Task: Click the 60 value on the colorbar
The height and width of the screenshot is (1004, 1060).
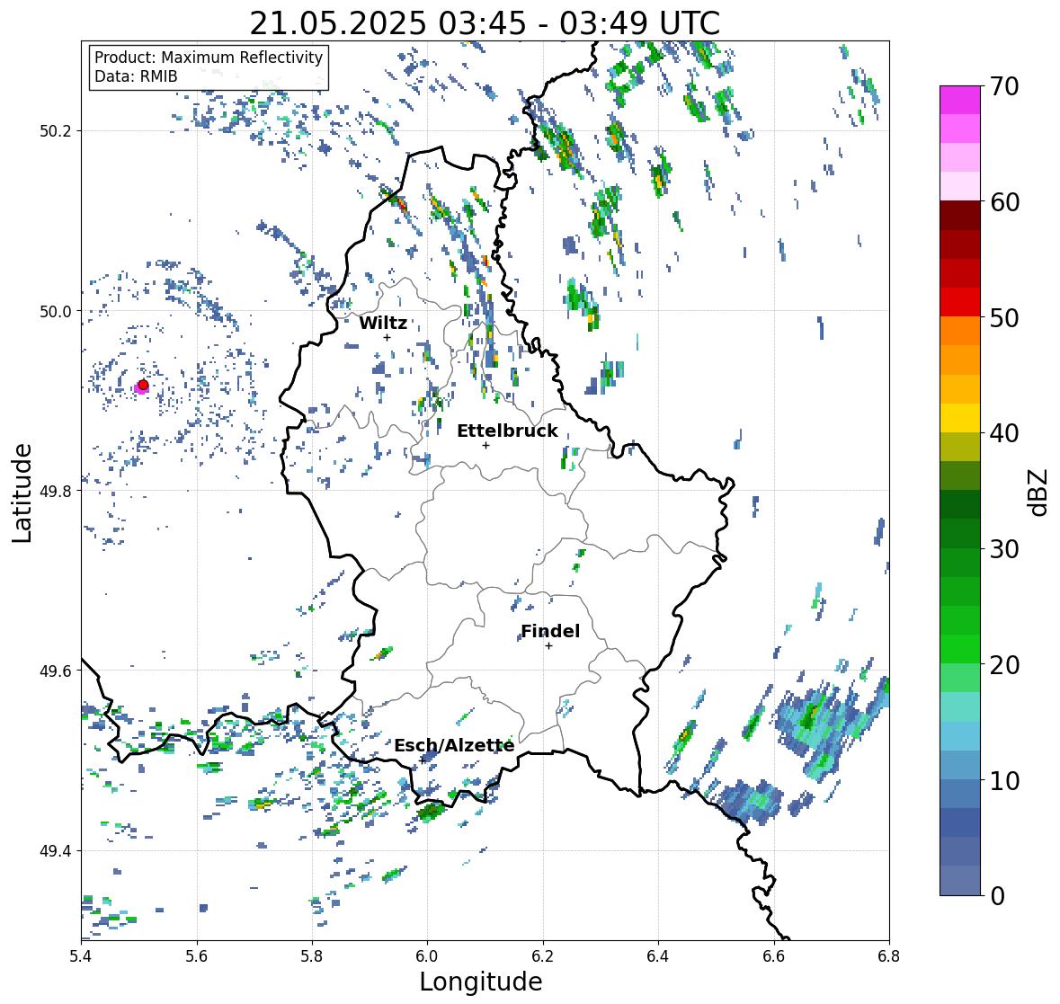Action: click(x=1004, y=202)
